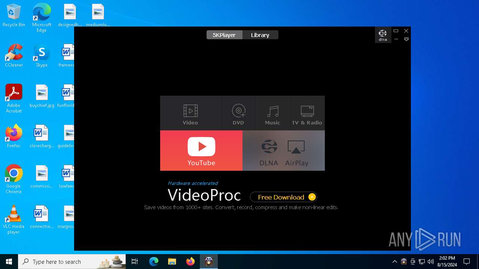Select the VLC media player desktop shortcut

[14, 219]
